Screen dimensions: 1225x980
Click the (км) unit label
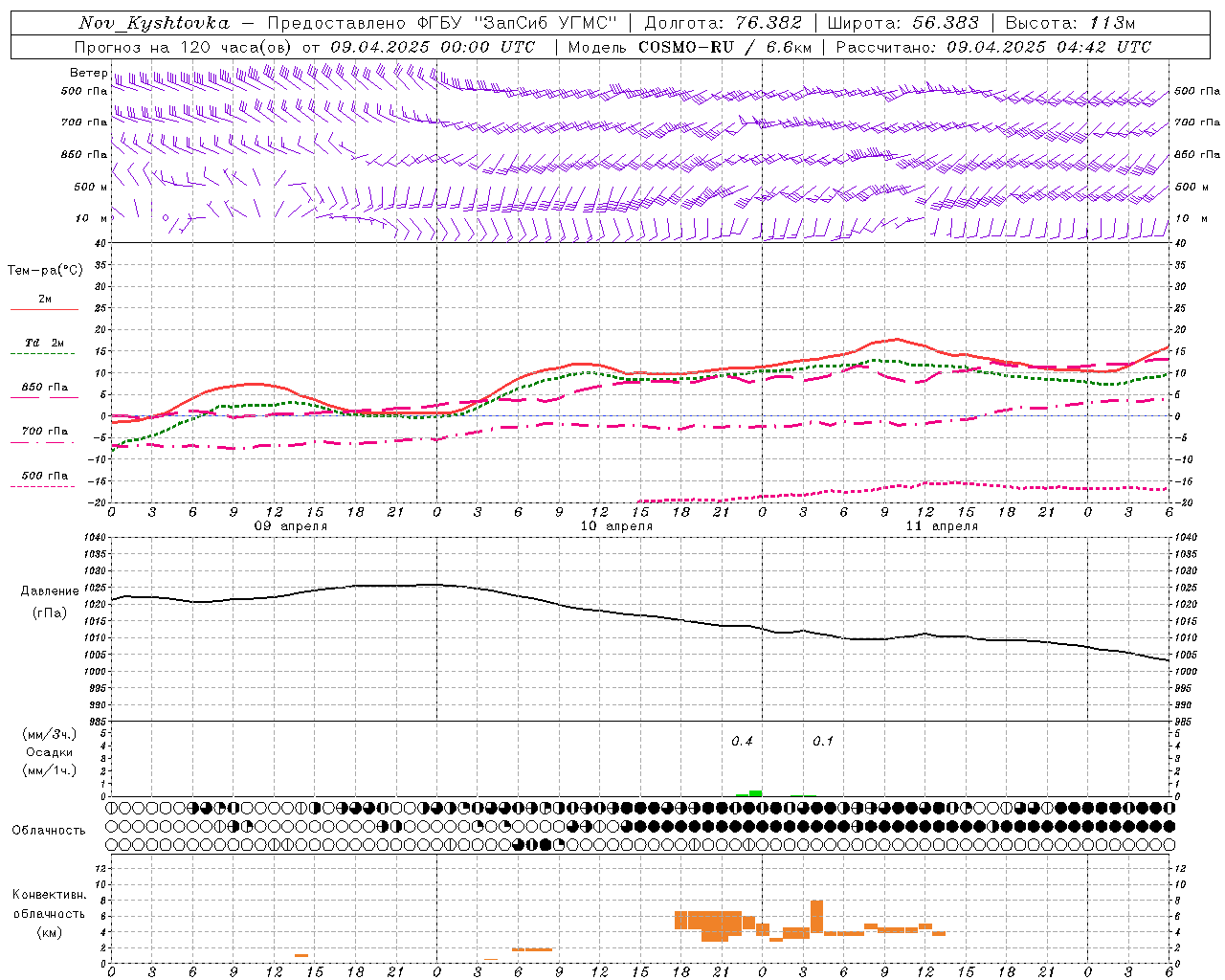(x=50, y=932)
